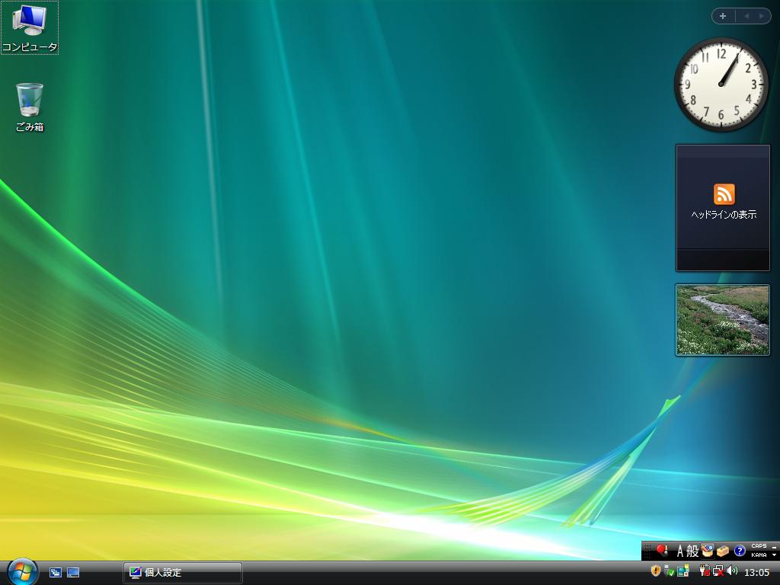Click the Show desktop quick launch icon
The height and width of the screenshot is (585, 780).
click(x=73, y=573)
